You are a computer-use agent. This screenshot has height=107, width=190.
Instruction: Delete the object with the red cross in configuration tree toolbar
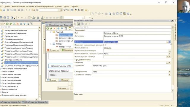(18, 24)
